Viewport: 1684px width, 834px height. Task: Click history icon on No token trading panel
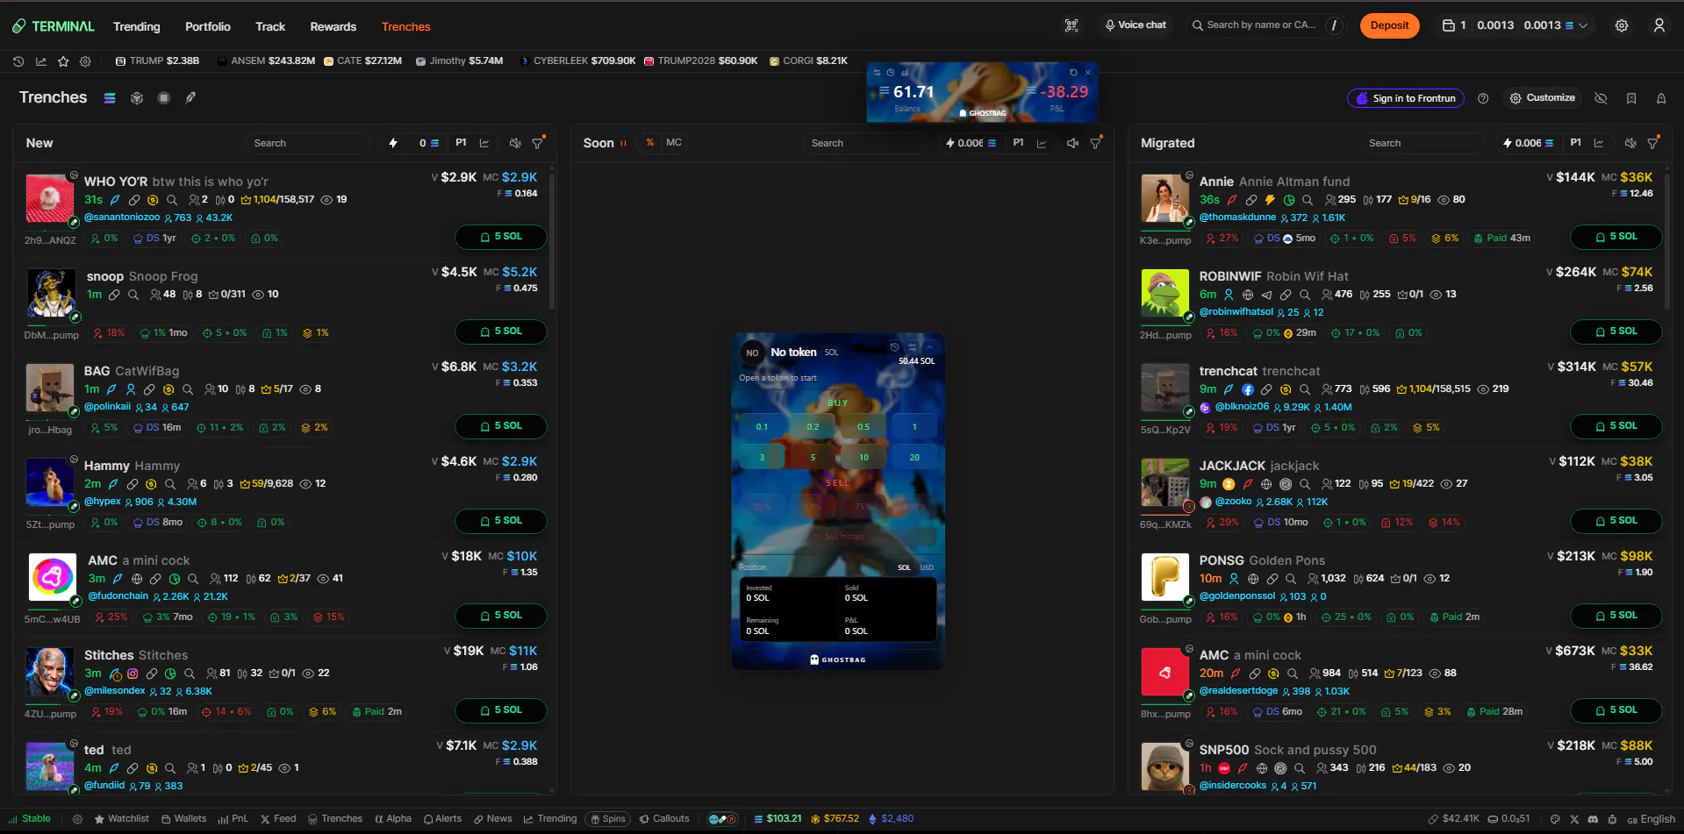coord(894,347)
